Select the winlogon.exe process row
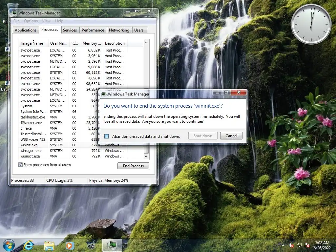The width and height of the screenshot is (336, 252). (81, 151)
